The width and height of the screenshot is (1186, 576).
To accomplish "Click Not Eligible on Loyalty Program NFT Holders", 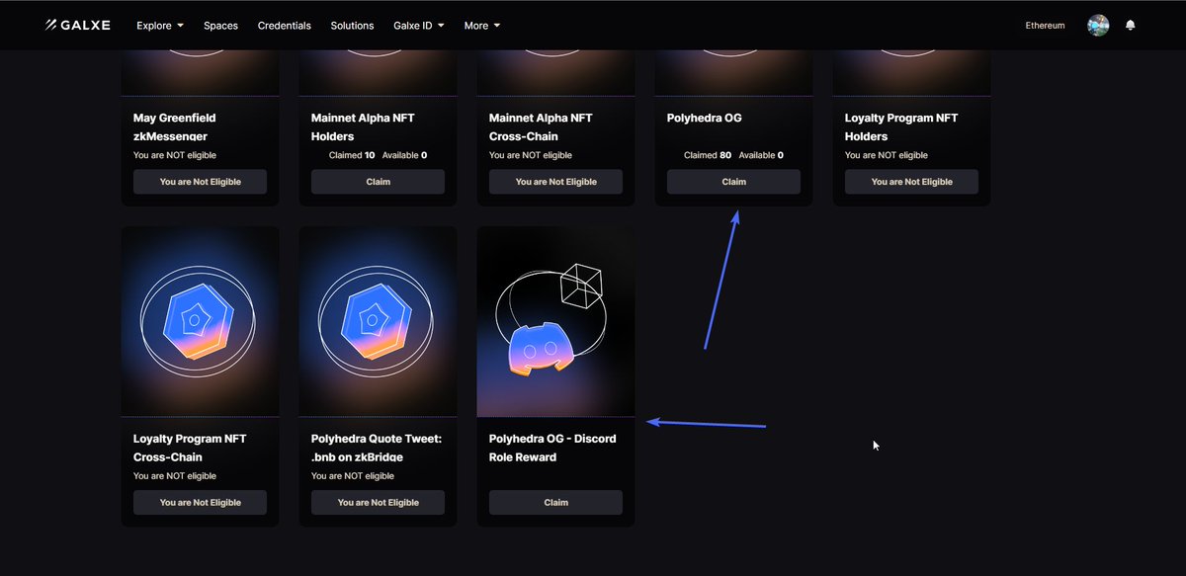I will tap(911, 181).
